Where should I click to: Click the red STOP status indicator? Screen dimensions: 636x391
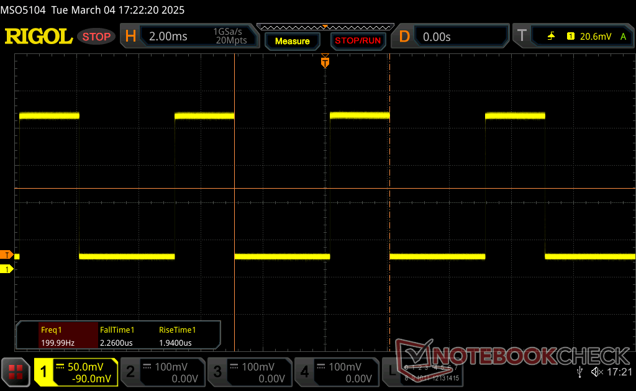[x=96, y=37]
